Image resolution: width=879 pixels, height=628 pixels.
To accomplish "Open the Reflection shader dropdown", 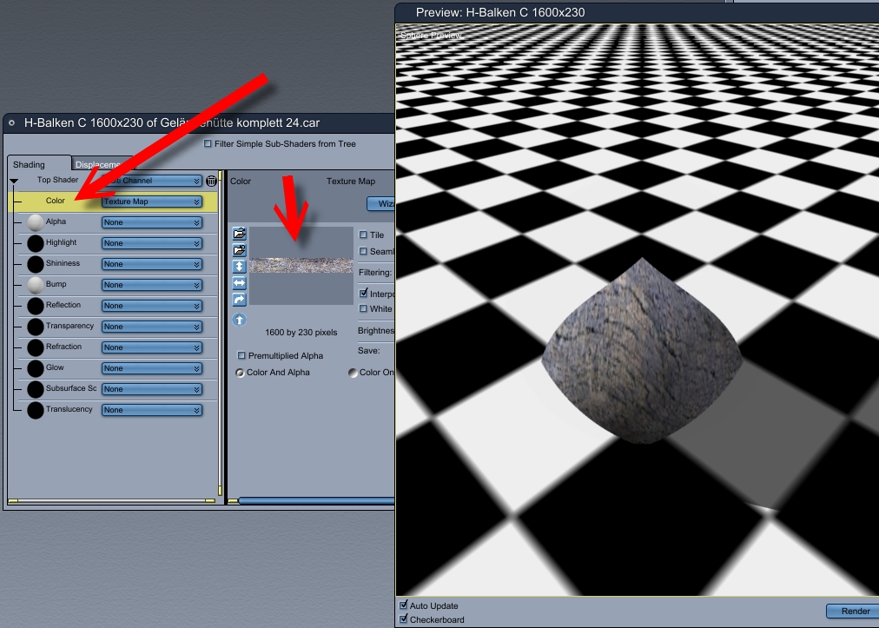I will (151, 306).
